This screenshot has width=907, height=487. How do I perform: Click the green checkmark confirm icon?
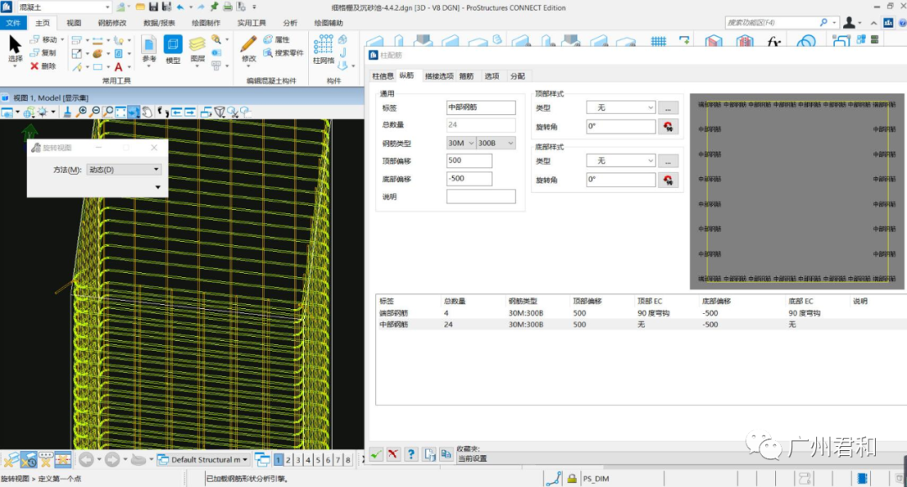click(x=375, y=454)
